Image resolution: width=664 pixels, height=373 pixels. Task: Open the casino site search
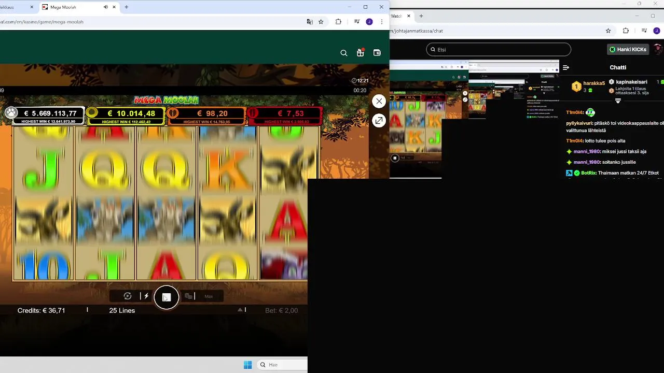pyautogui.click(x=344, y=53)
